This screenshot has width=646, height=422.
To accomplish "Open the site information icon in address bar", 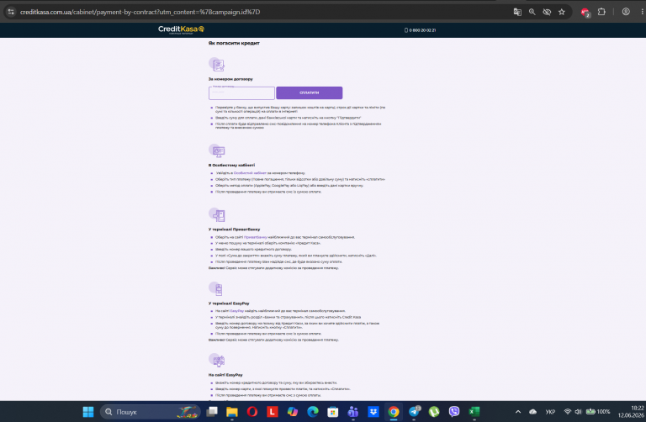I will click(x=11, y=12).
